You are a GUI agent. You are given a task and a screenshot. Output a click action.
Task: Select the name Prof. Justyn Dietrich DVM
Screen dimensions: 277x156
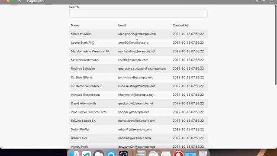(89, 112)
